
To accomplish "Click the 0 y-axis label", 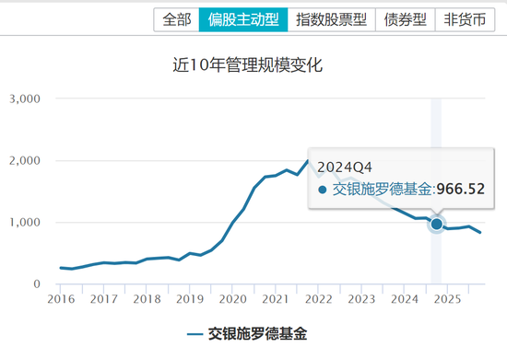I will 37,284.
